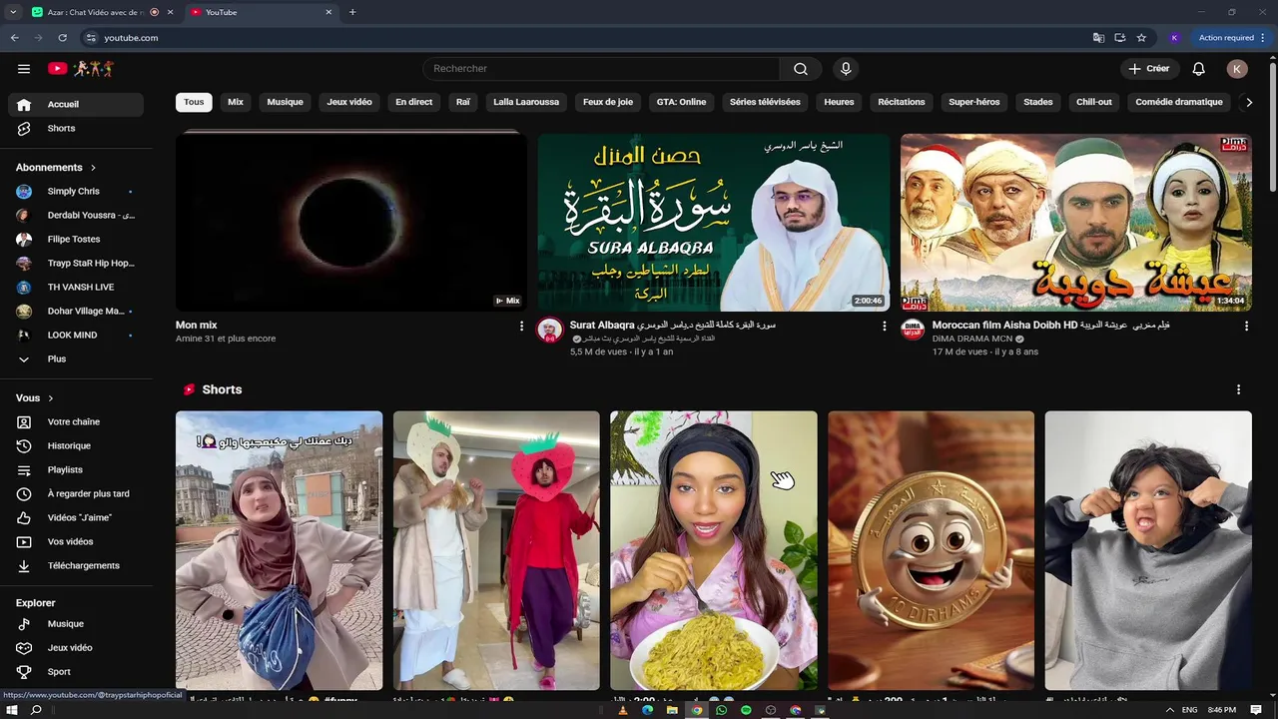1278x719 pixels.
Task: Open the strawberry costume Short
Action: (496, 550)
